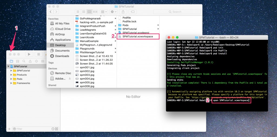Expand the Frameworks group in Xcode
277x137 pixels.
(x=11, y=83)
